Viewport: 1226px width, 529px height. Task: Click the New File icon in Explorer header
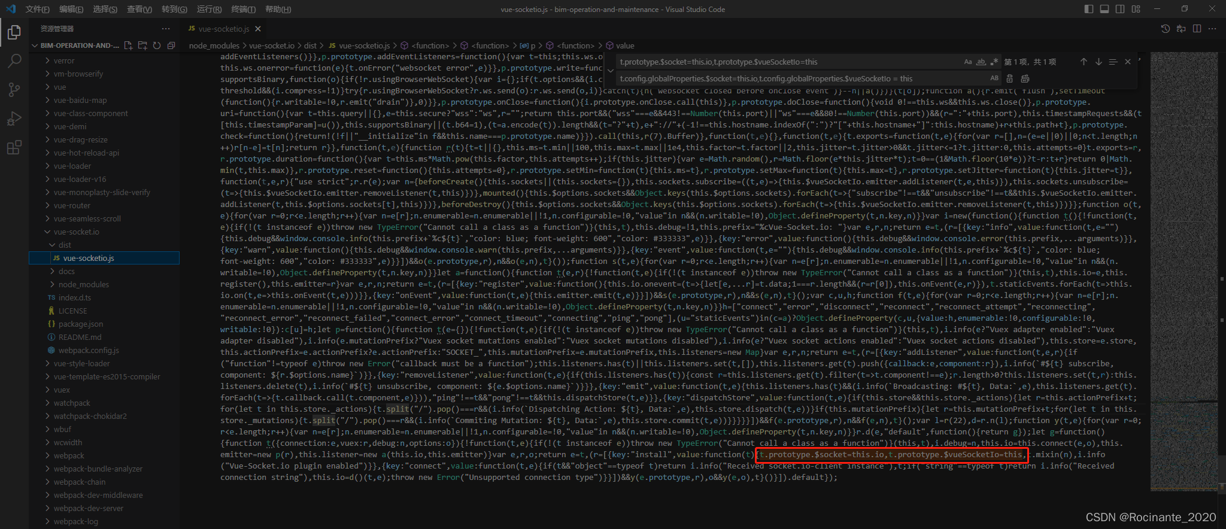[128, 45]
